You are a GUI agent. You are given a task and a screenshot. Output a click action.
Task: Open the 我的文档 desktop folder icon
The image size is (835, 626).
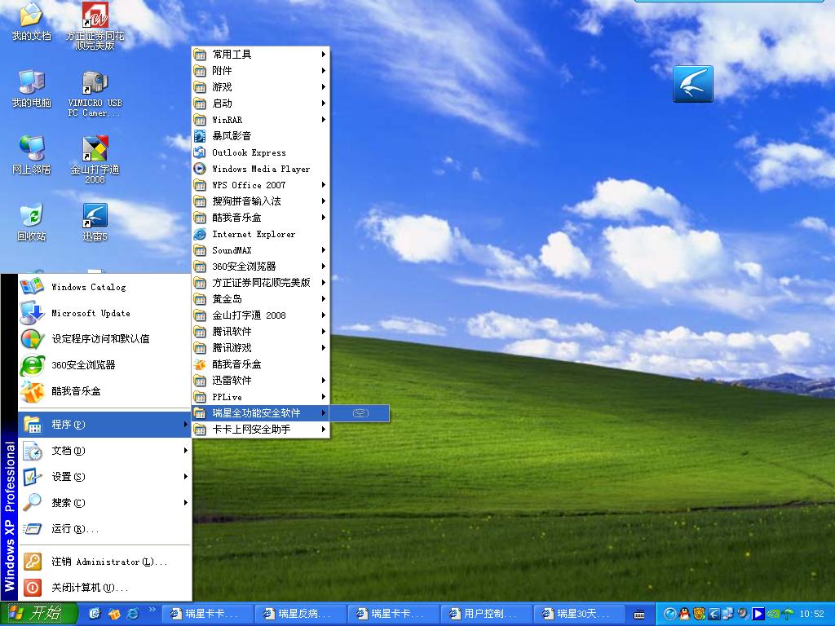point(31,18)
